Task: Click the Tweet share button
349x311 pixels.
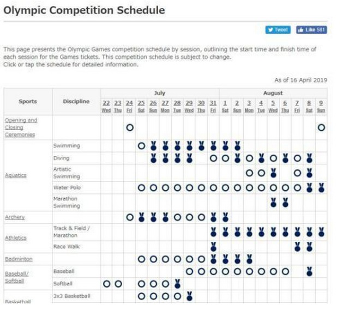Action: 278,30
